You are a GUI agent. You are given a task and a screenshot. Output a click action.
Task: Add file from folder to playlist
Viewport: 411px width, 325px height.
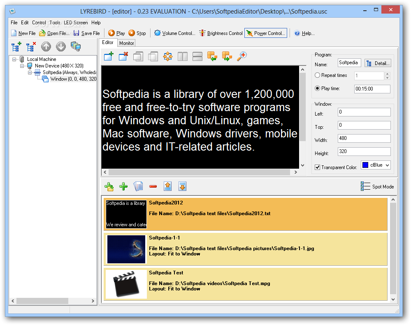pos(109,186)
